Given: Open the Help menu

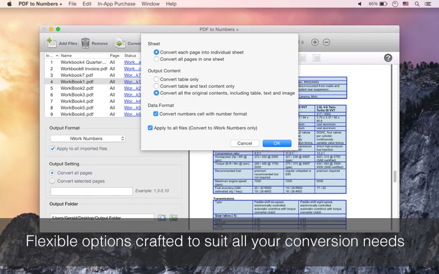Looking at the screenshot, I should point(171,4).
